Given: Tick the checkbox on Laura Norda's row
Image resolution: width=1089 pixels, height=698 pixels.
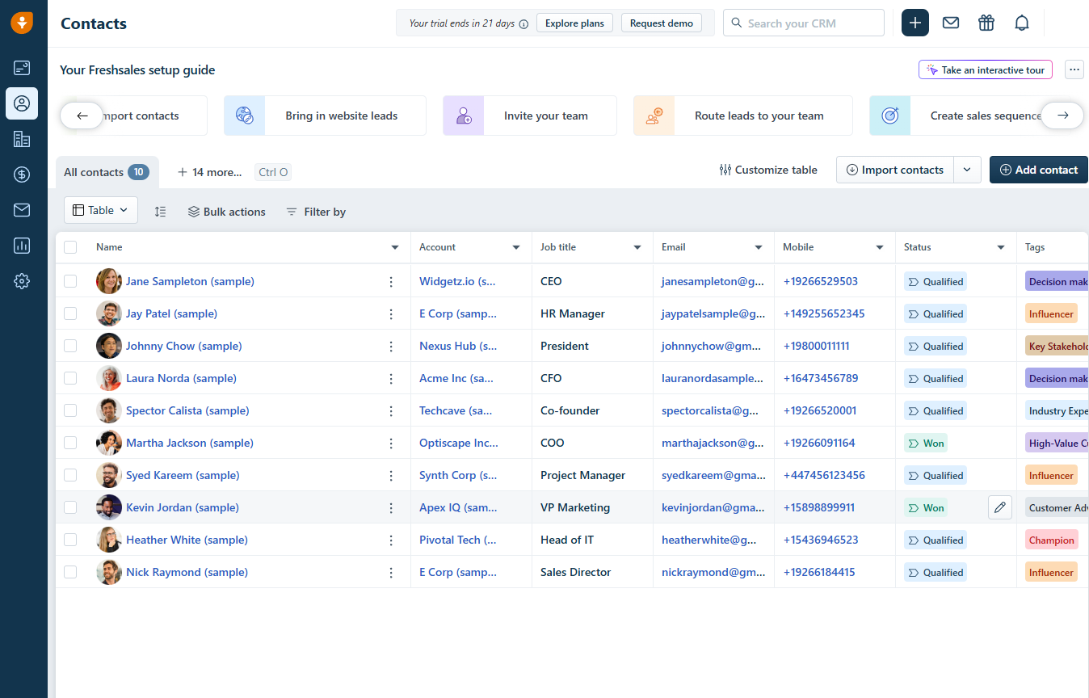Looking at the screenshot, I should coord(70,377).
